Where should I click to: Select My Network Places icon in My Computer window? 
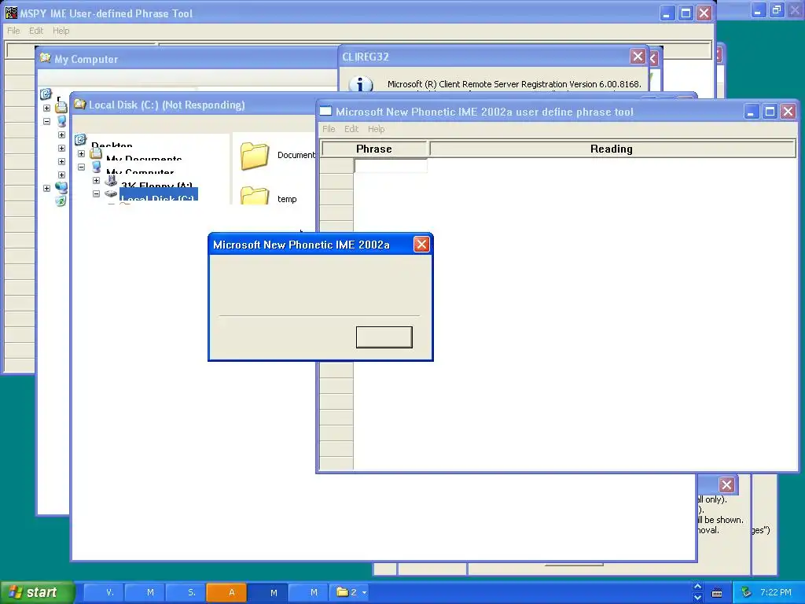[x=61, y=187]
